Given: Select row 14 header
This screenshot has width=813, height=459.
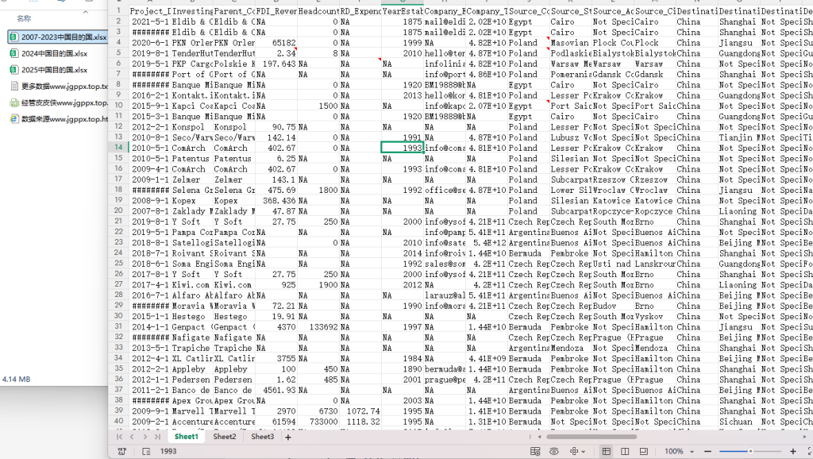Looking at the screenshot, I should click(118, 147).
